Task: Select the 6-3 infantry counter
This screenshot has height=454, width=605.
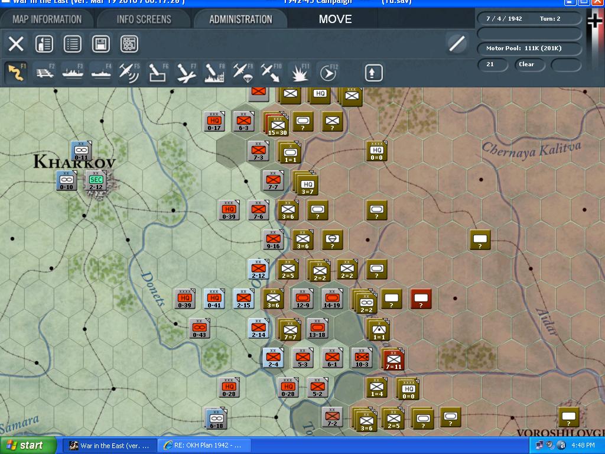Action: pyautogui.click(x=243, y=122)
